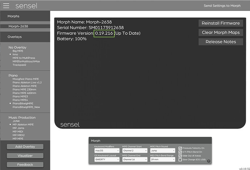Click Send Settings to Morph
The image size is (250, 170).
222,6
